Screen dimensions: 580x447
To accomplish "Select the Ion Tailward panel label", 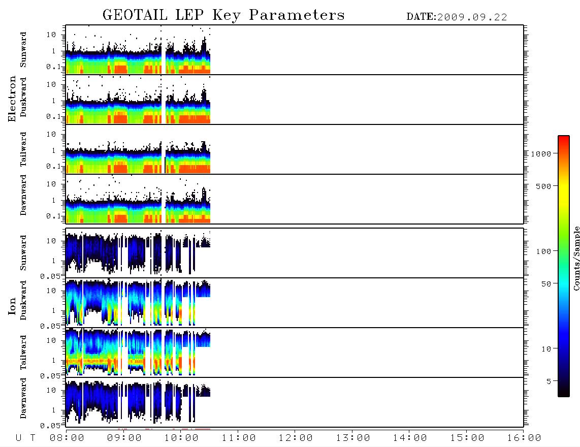I will [x=23, y=353].
